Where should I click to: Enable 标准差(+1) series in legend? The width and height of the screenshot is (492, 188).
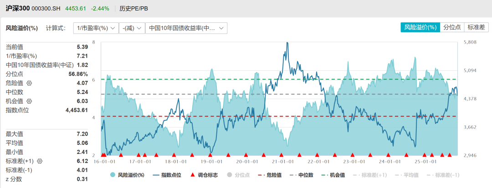click(368, 175)
